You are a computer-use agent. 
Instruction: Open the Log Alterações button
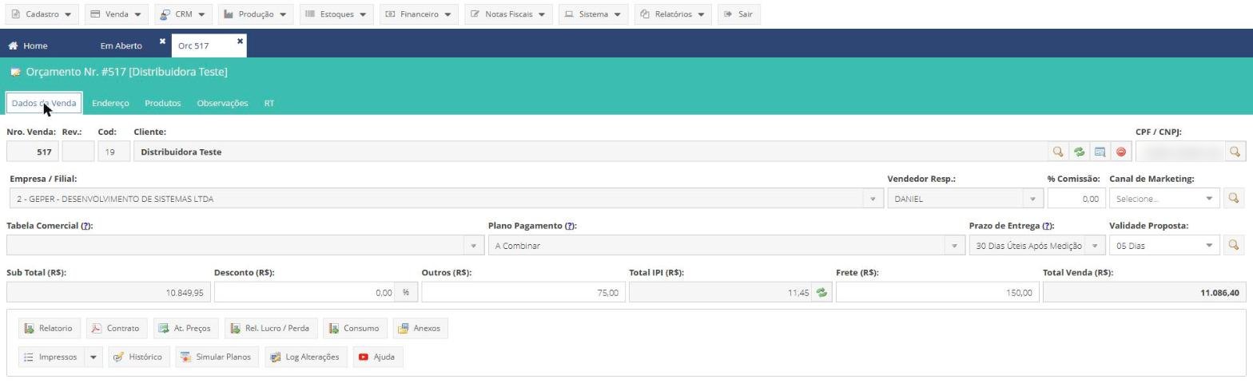tap(305, 357)
